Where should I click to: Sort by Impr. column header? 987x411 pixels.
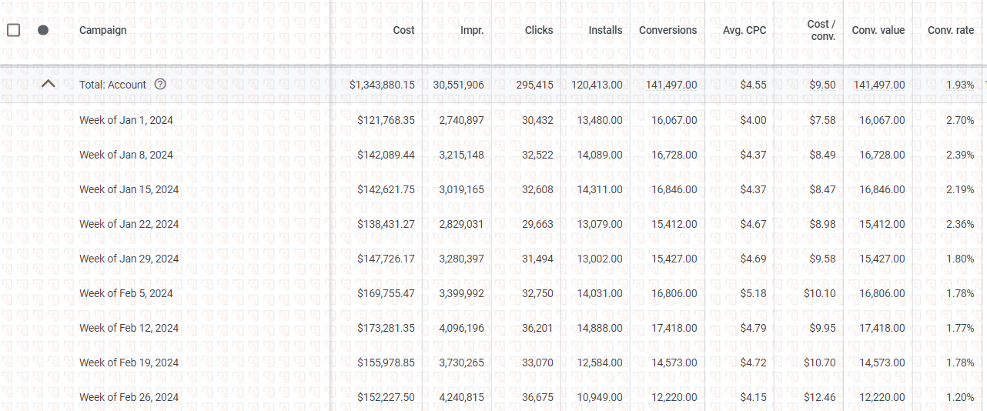pyautogui.click(x=471, y=30)
